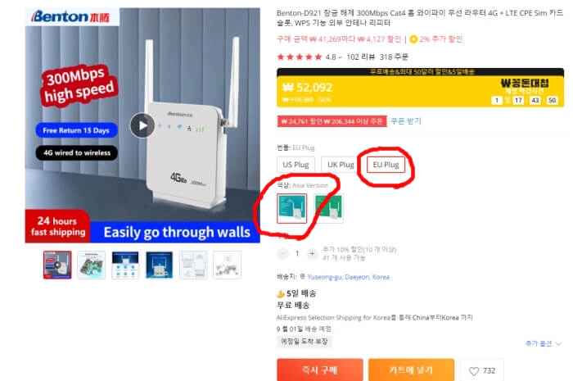Expand the additional options chevron
The image size is (573, 381).
point(558,343)
